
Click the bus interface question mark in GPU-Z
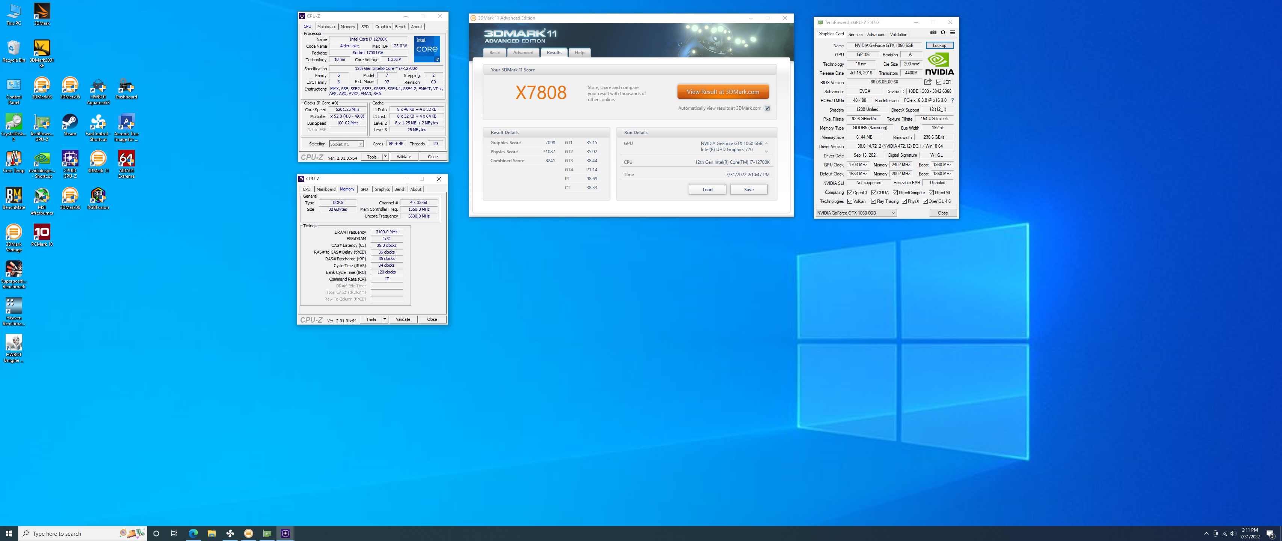point(953,101)
